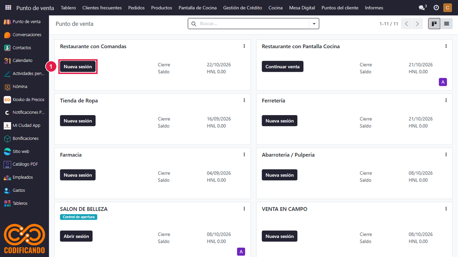
Task: Open Puntos del cliente menu
Action: tap(340, 8)
